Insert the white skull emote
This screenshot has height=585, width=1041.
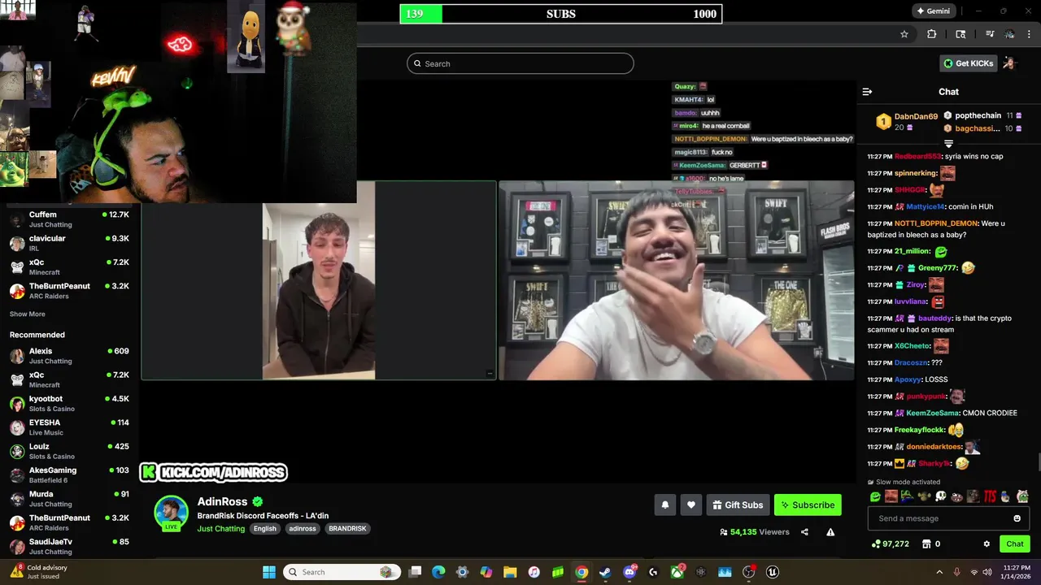[940, 496]
